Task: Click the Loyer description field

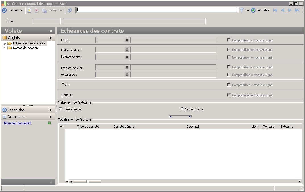Action: (173, 40)
